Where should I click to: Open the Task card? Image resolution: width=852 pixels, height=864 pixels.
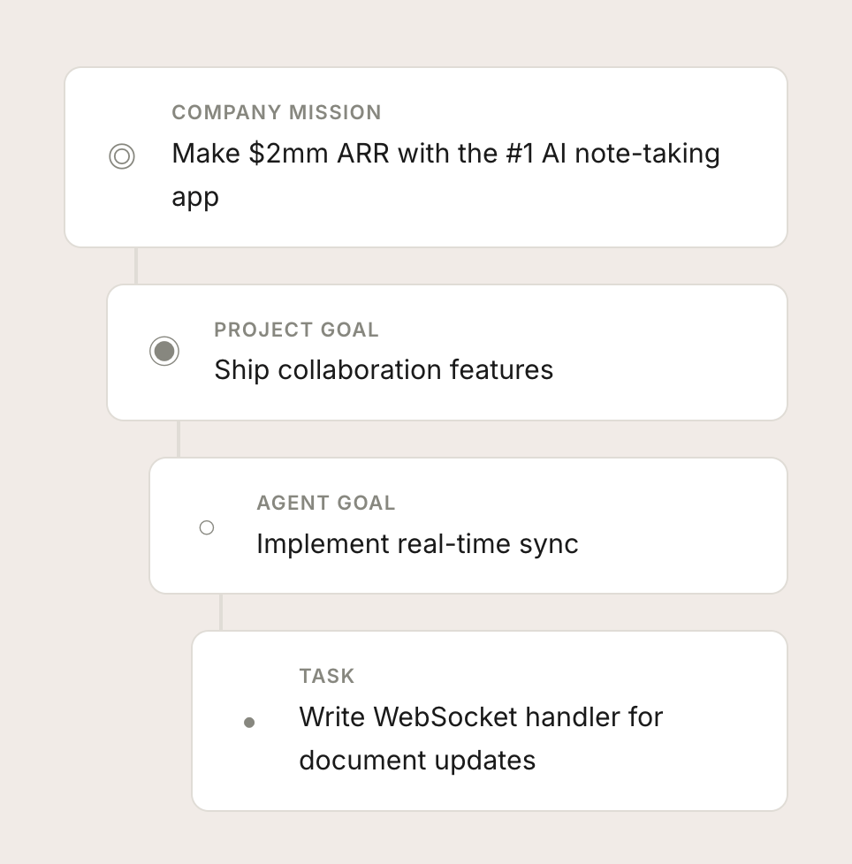point(490,721)
